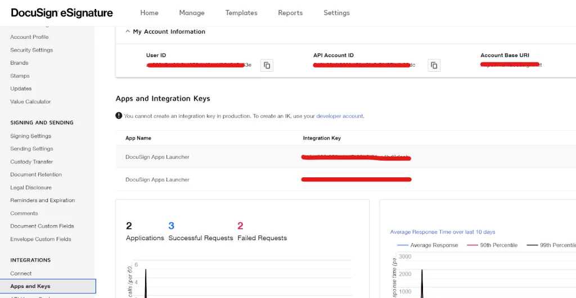Open Security Settings in the sidebar
The image size is (576, 298).
(x=31, y=50)
